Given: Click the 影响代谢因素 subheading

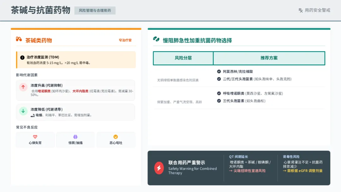Looking at the screenshot, I should tap(27, 75).
